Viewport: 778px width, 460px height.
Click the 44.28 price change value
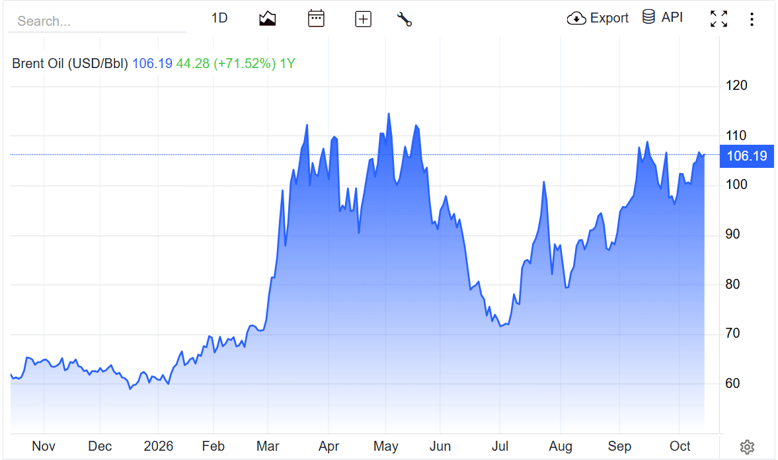pos(193,63)
